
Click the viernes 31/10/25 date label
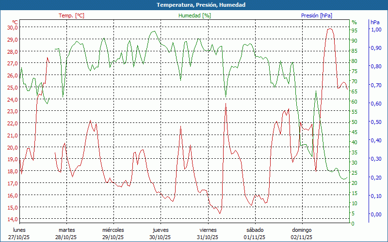click(208, 233)
